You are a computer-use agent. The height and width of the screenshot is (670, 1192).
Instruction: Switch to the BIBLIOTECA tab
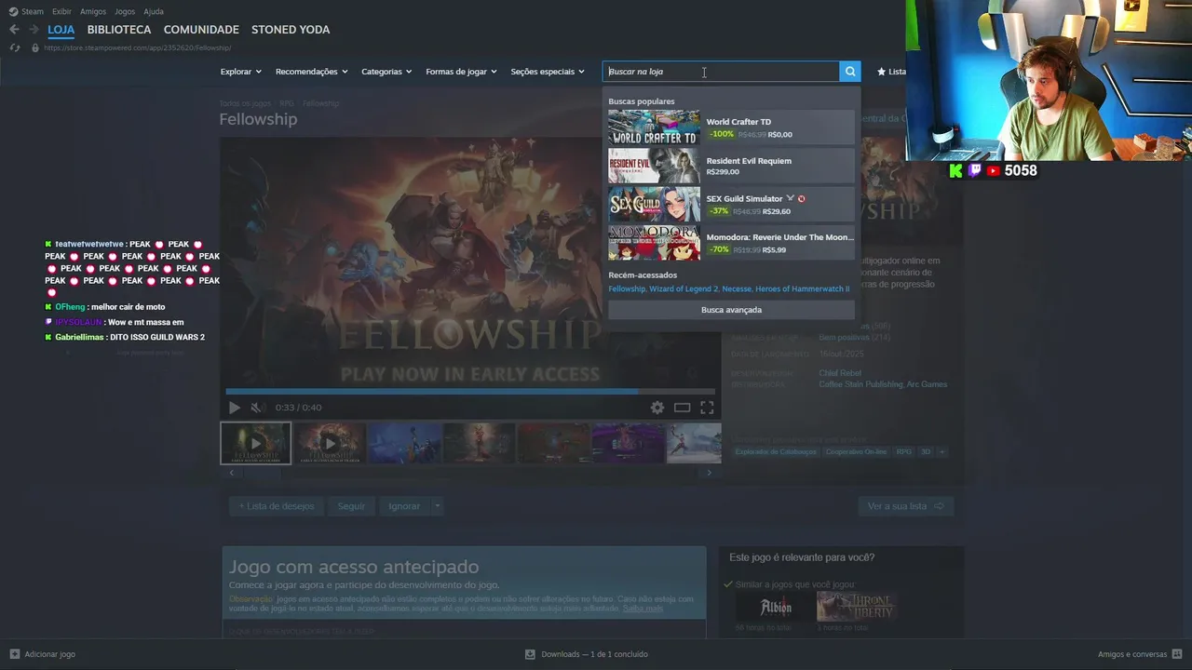coord(119,30)
